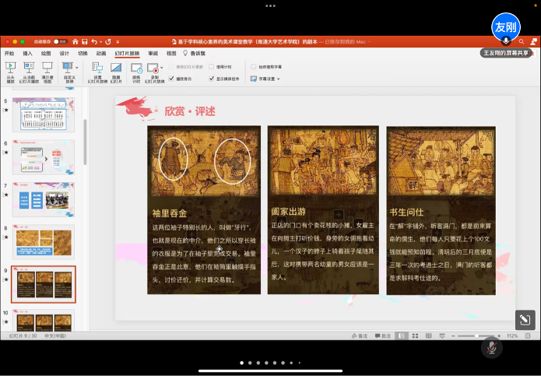This screenshot has width=541, height=376.
Task: Open the 插入 (Insert) ribbon tab
Action: [x=27, y=54]
